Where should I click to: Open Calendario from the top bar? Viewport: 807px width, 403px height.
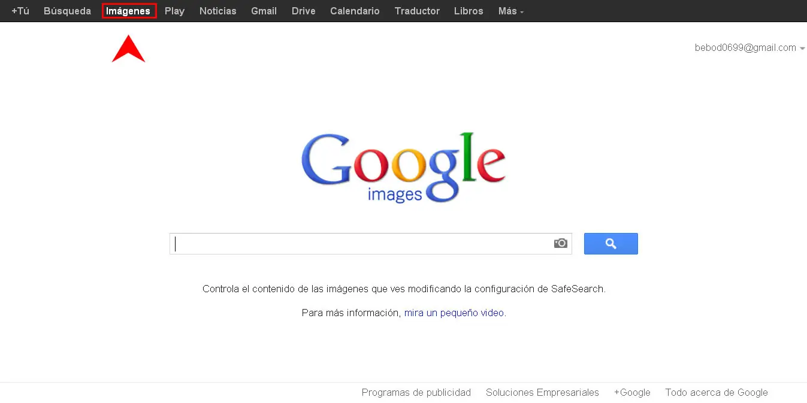(355, 11)
